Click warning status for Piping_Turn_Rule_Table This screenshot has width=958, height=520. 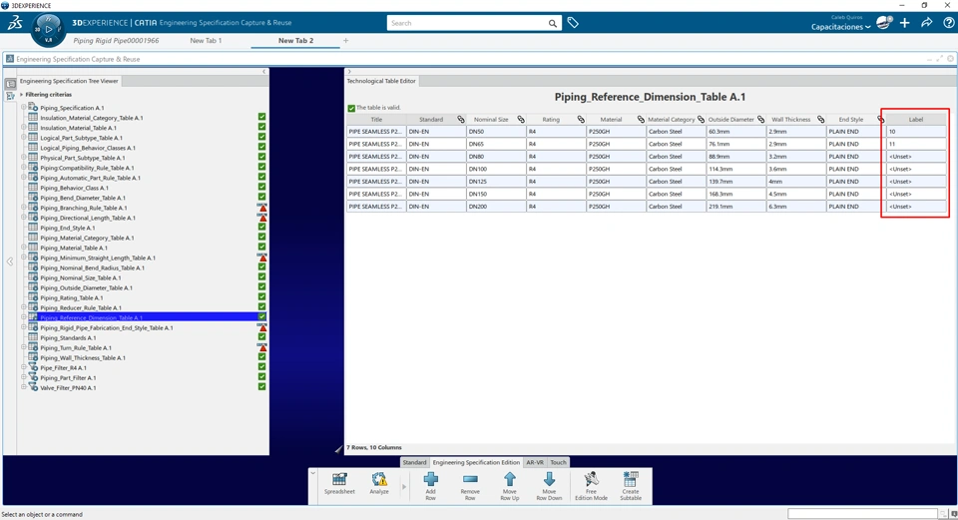click(x=262, y=347)
